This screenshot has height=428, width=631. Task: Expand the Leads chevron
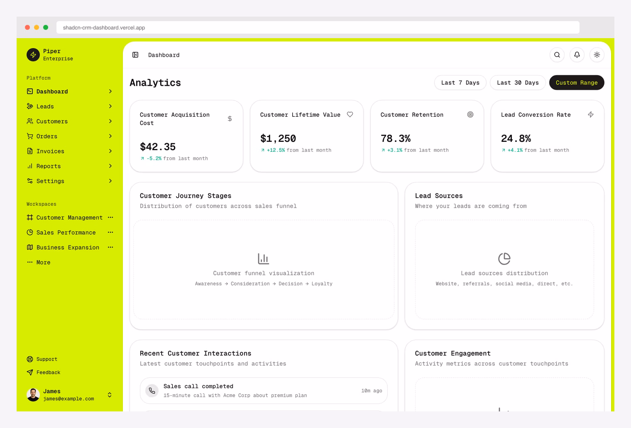(x=110, y=106)
